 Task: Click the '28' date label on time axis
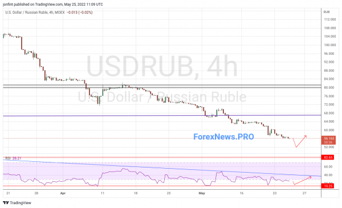36,193
